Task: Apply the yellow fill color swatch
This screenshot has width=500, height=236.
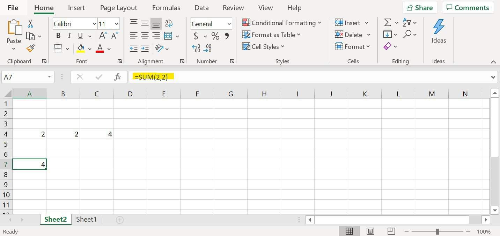Action: click(x=81, y=48)
